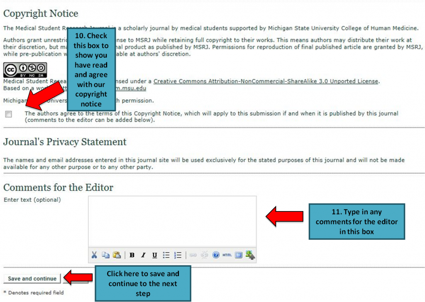The height and width of the screenshot is (302, 425).
Task: Insert a bulleted list in comments editor
Action: pos(166,255)
